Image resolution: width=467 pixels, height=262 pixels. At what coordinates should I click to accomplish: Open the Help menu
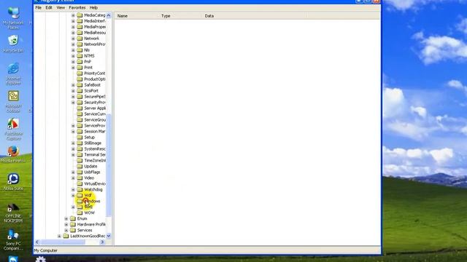[x=93, y=7]
